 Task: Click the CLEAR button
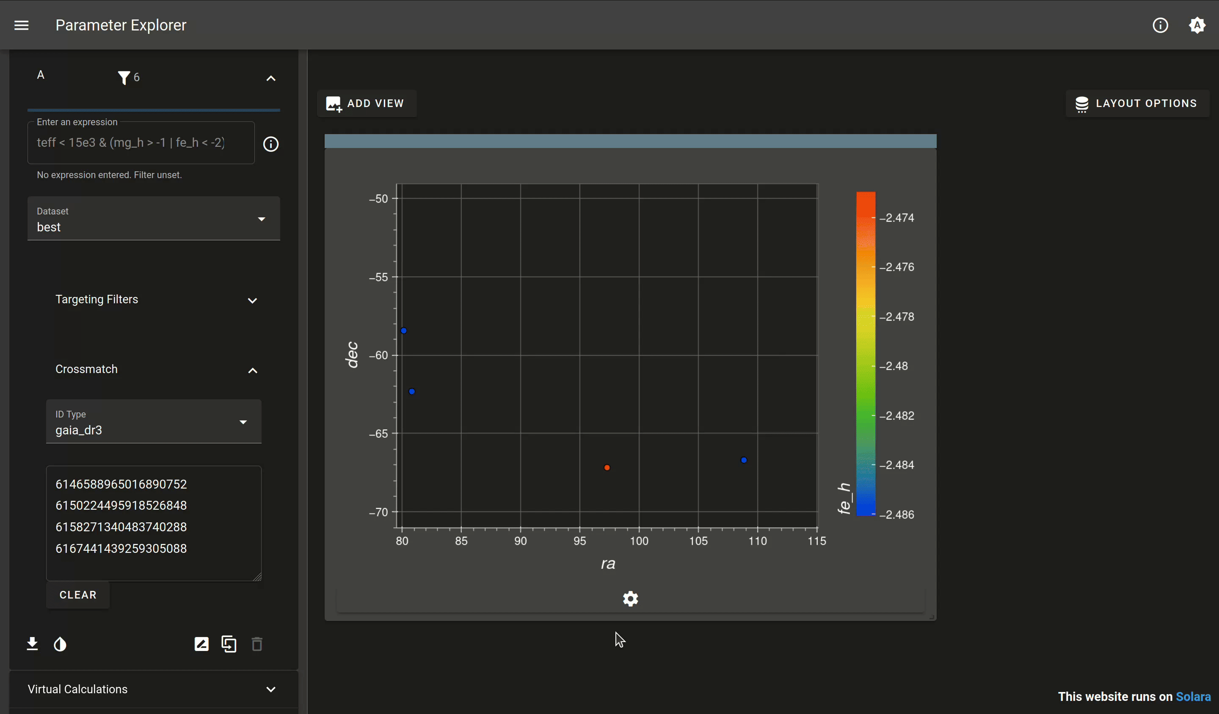78,595
